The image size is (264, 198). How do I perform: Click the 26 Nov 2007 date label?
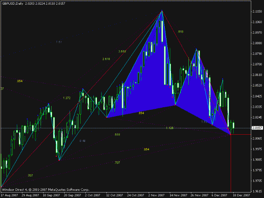199,195
